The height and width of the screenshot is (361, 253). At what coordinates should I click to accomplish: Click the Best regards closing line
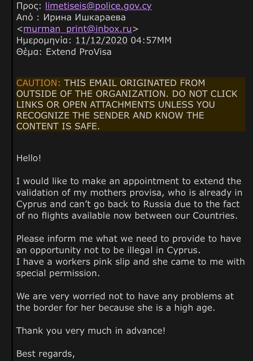pyautogui.click(x=46, y=354)
